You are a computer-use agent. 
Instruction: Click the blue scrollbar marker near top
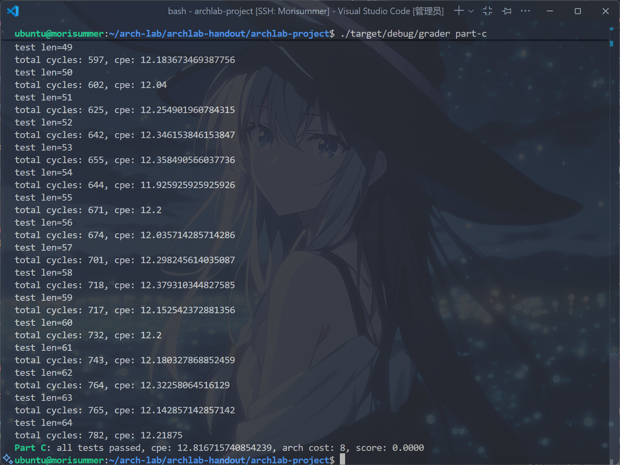coord(612,43)
